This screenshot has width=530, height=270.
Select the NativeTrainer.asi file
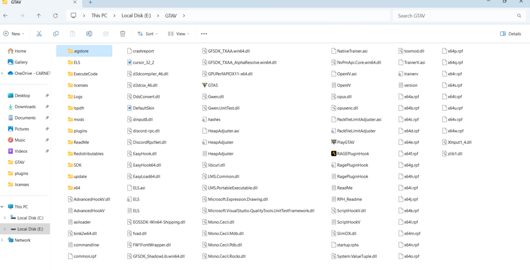tap(349, 51)
